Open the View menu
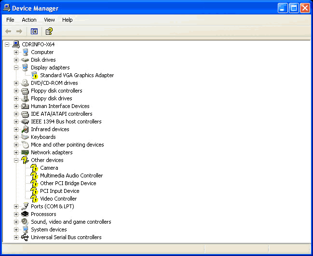This screenshot has width=313, height=256. [x=49, y=20]
